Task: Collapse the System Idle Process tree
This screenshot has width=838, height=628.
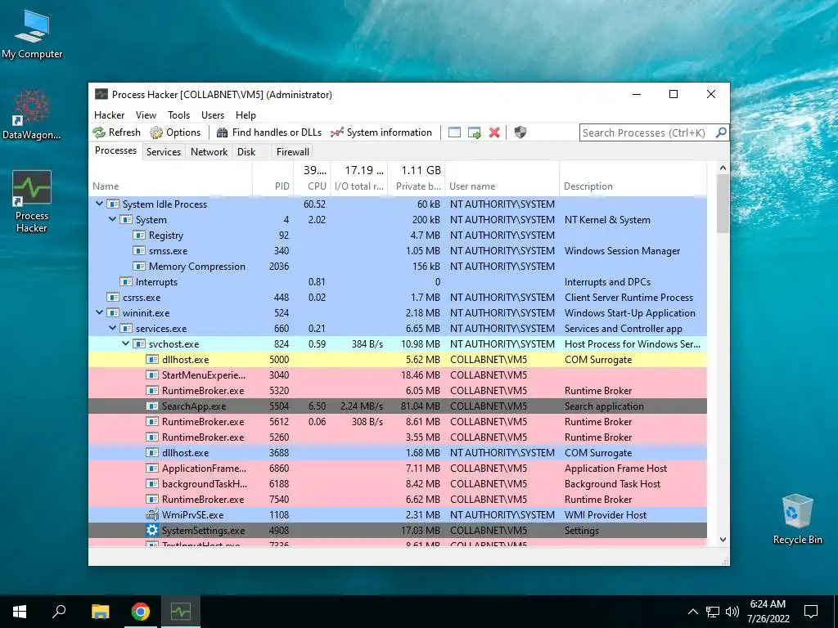Action: [99, 204]
